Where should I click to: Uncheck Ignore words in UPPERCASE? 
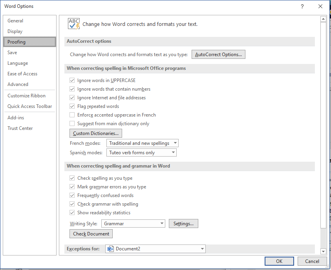(x=72, y=80)
